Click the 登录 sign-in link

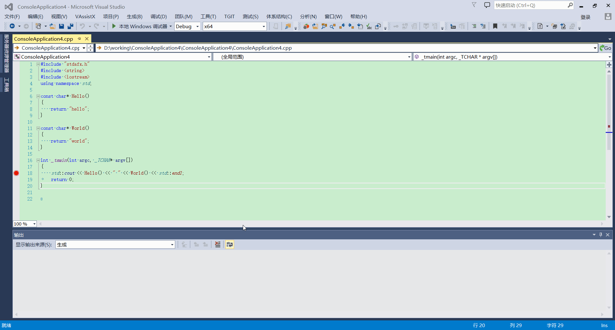[x=585, y=17]
